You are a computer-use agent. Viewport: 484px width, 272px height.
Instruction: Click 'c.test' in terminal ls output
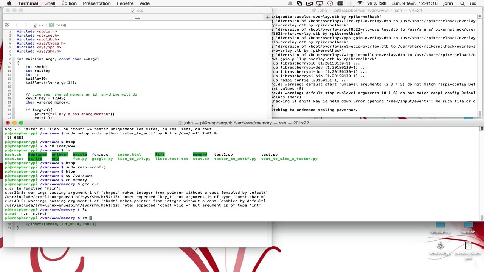tap(40, 214)
